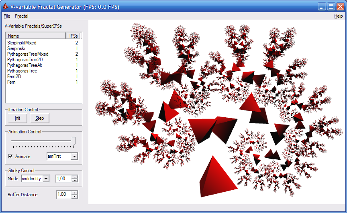Toggle the Animate checkbox
The width and height of the screenshot is (347, 213).
(x=11, y=157)
